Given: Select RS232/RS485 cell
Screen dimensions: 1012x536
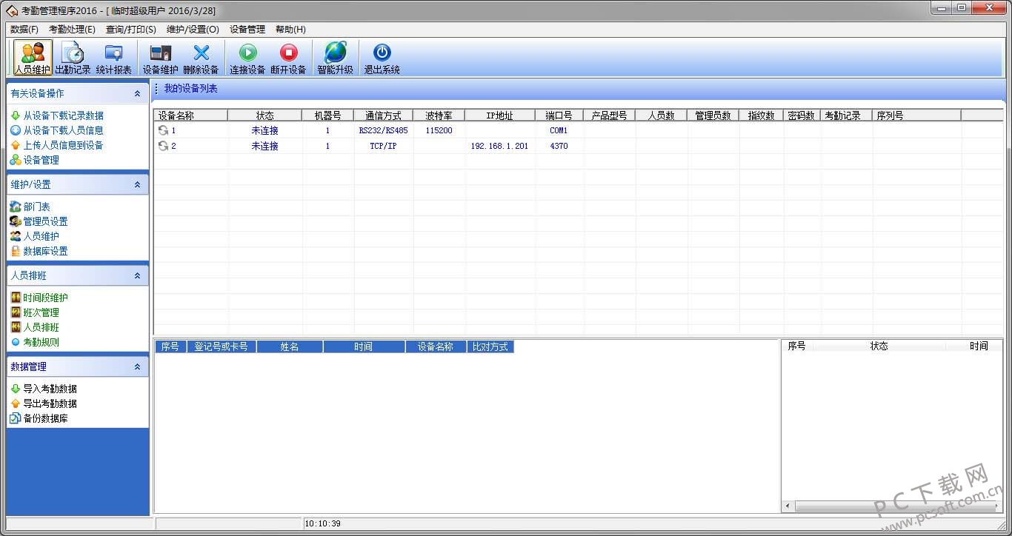Looking at the screenshot, I should [383, 130].
